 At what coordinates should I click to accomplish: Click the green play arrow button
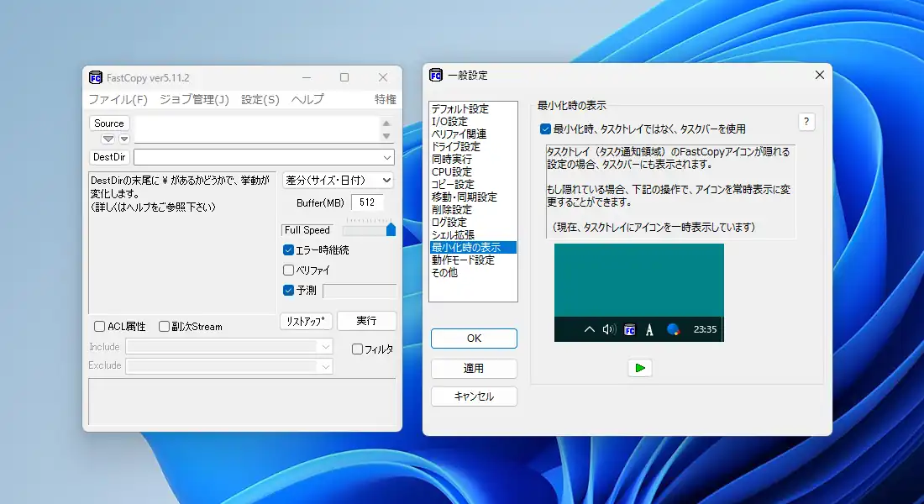coord(640,368)
